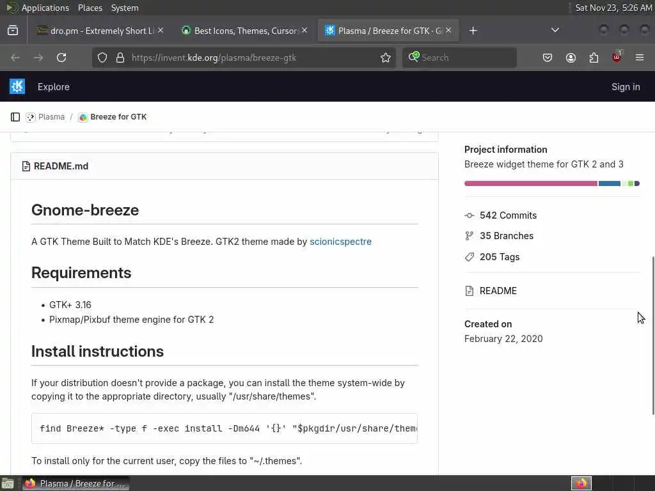This screenshot has height=491, width=655.
Task: Open the System menu
Action: pos(125,8)
